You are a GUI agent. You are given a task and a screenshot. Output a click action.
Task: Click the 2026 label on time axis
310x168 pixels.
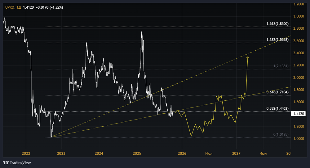(x=182, y=153)
